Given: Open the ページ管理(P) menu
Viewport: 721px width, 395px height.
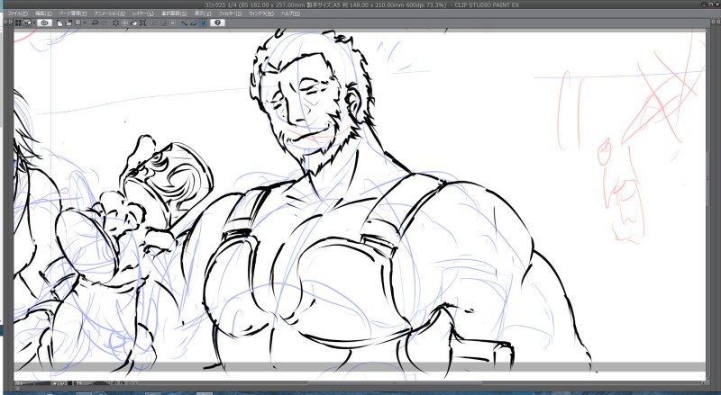Looking at the screenshot, I should 73,13.
